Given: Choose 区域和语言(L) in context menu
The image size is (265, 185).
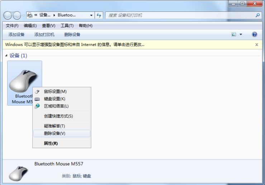Looking at the screenshot, I should point(62,106).
